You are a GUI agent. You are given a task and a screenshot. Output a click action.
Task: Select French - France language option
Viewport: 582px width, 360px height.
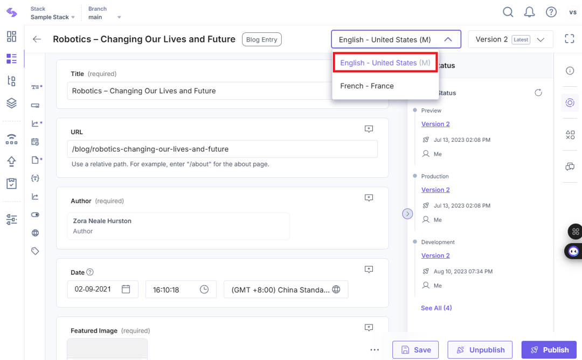pos(385,86)
